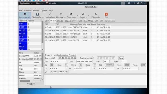
Task: Click the DIP input field
Action: (84, 62)
